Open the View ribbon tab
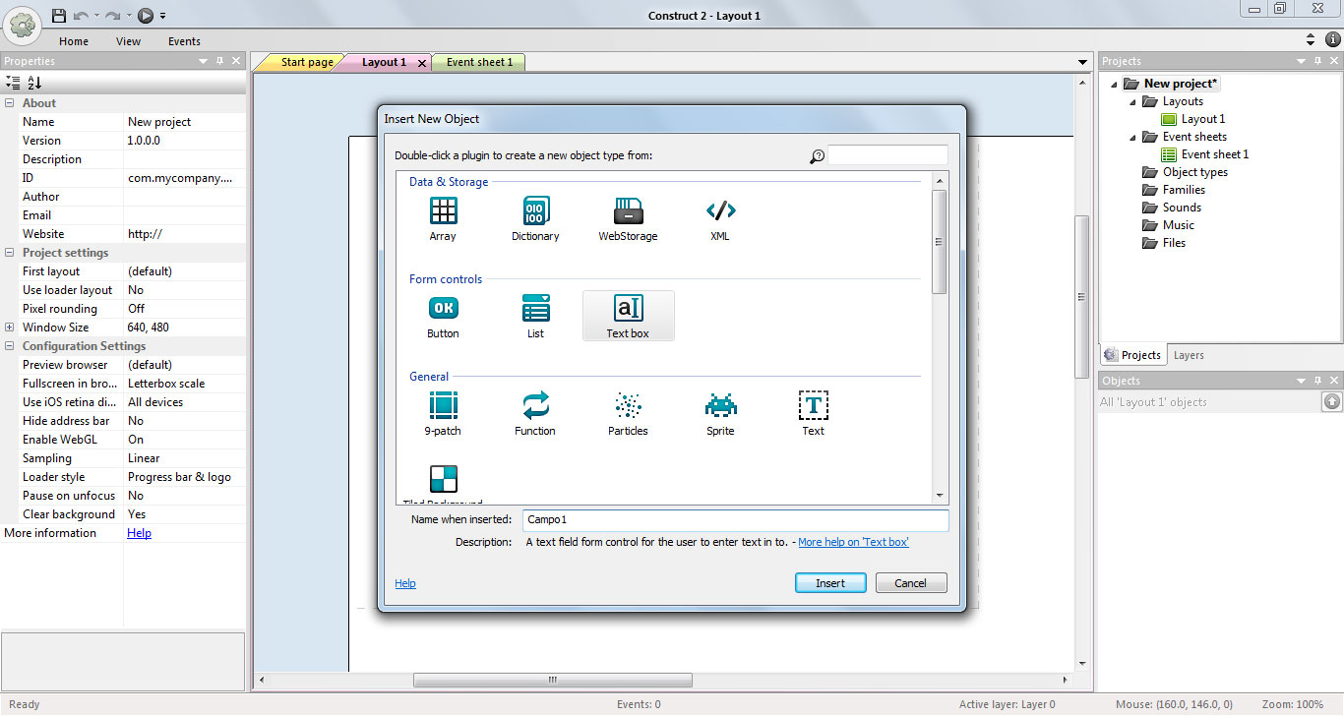 (x=128, y=41)
